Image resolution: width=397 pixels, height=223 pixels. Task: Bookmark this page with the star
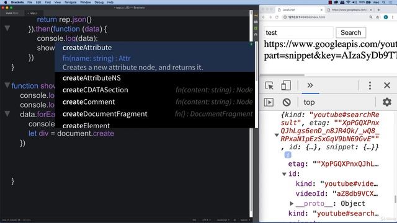378,17
